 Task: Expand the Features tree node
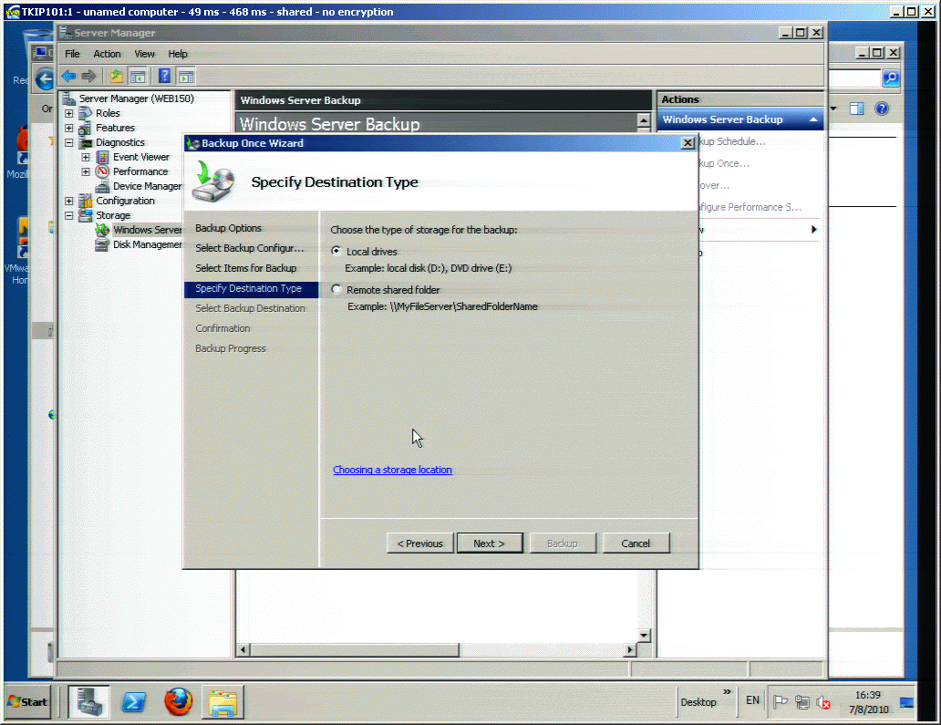click(x=69, y=128)
